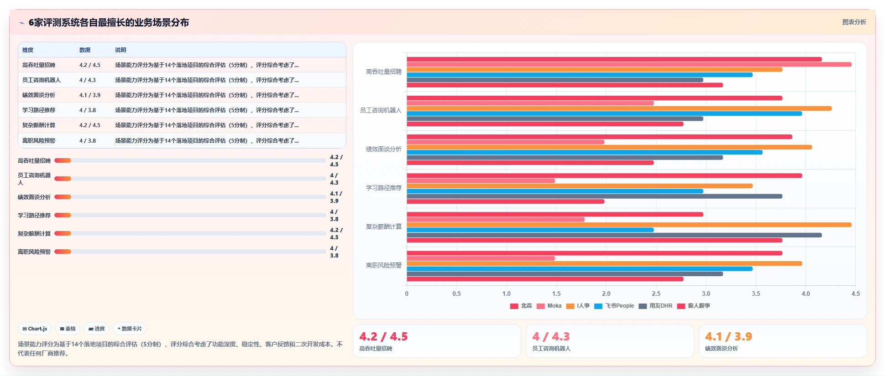Click the I人事 orange legend swatch
This screenshot has height=376, width=885.
coord(570,306)
